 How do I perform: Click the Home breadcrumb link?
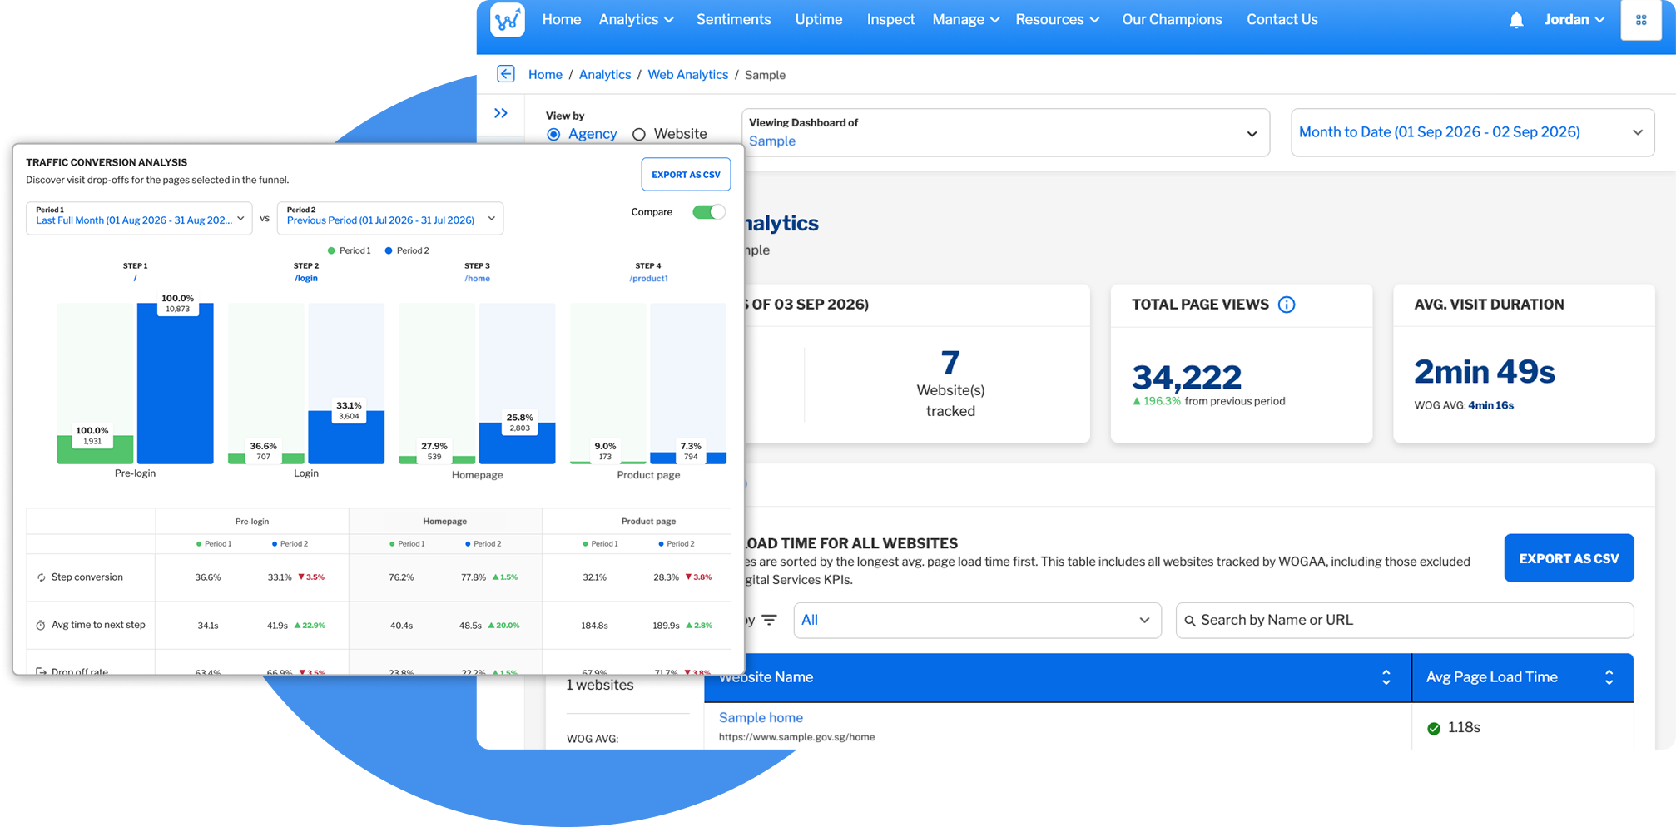click(545, 75)
